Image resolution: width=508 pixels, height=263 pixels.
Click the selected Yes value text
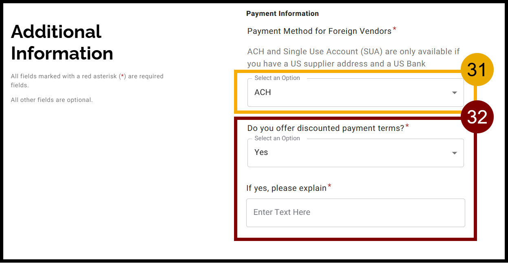pos(261,152)
